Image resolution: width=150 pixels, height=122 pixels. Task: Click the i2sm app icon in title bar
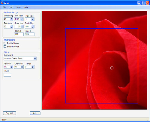[2, 3]
